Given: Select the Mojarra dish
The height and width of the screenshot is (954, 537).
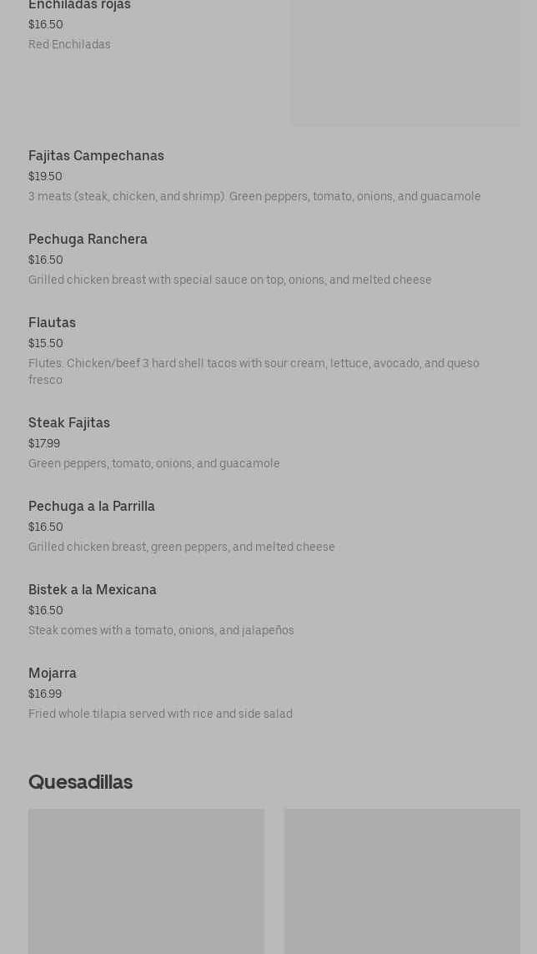Looking at the screenshot, I should [53, 674].
